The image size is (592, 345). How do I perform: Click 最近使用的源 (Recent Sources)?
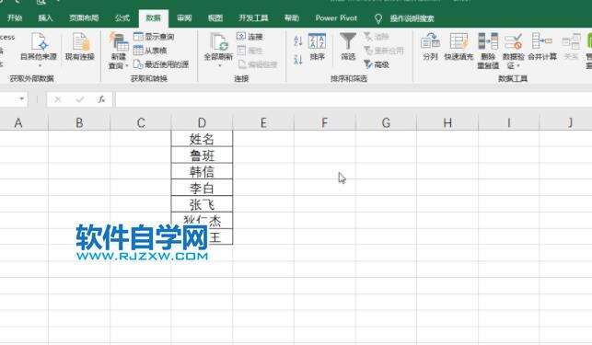161,64
